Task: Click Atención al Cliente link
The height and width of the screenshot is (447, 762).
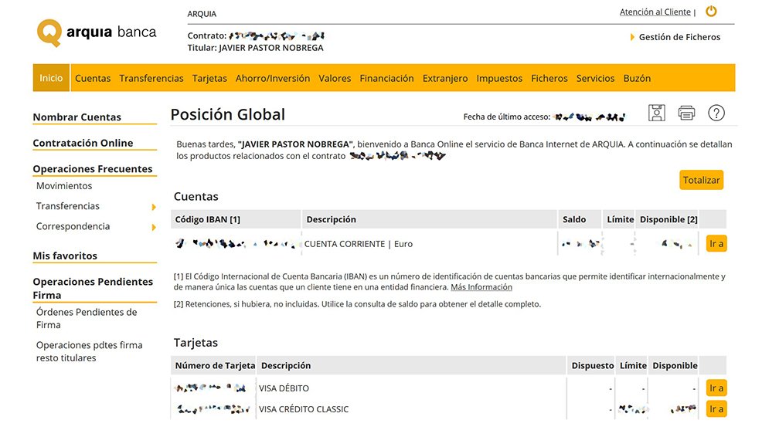Action: tap(655, 12)
